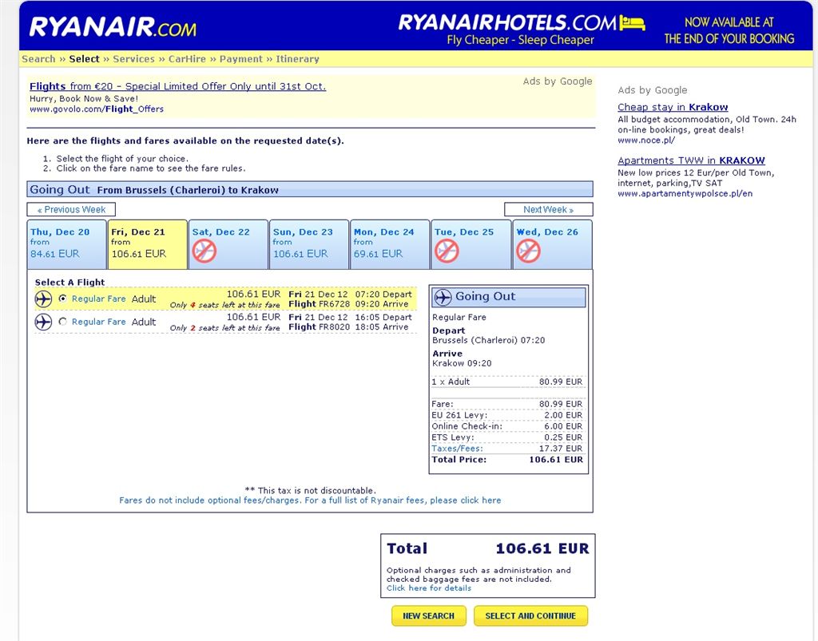
Task: Select the 16:05 flight FR8020 radio button
Action: [x=63, y=322]
